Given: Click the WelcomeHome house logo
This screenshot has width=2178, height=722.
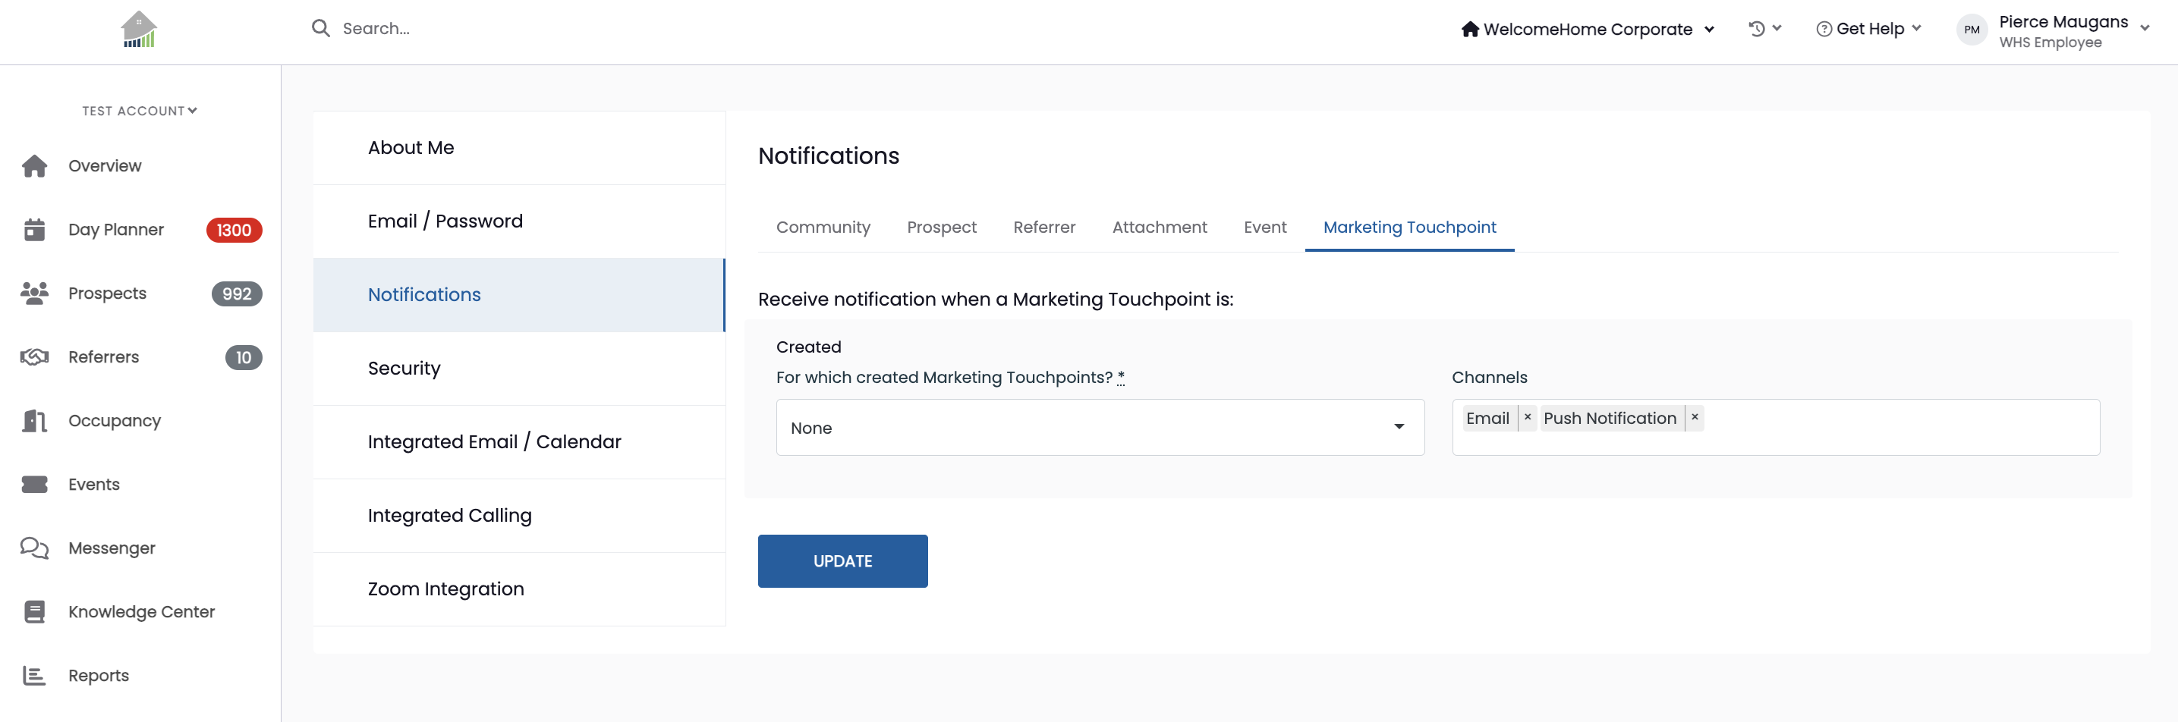Looking at the screenshot, I should (x=139, y=30).
